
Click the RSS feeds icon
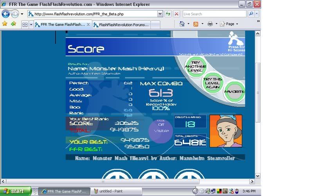[196, 24]
